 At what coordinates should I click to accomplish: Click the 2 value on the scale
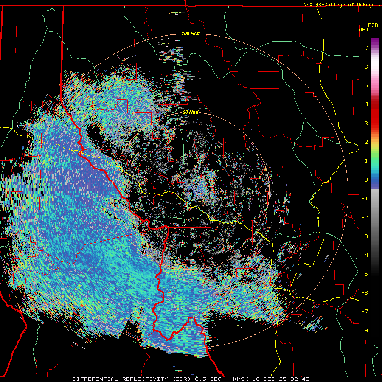366,142
